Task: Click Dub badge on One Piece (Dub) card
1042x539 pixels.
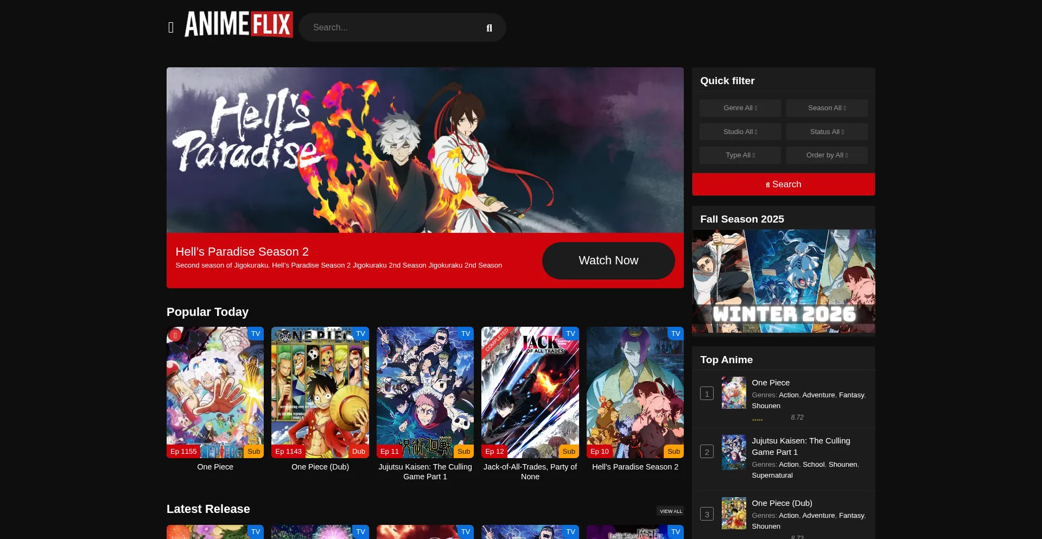Action: pos(359,452)
